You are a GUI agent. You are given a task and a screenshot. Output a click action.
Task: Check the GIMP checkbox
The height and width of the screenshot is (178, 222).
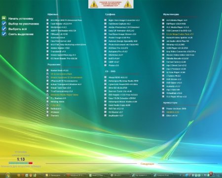106,62
